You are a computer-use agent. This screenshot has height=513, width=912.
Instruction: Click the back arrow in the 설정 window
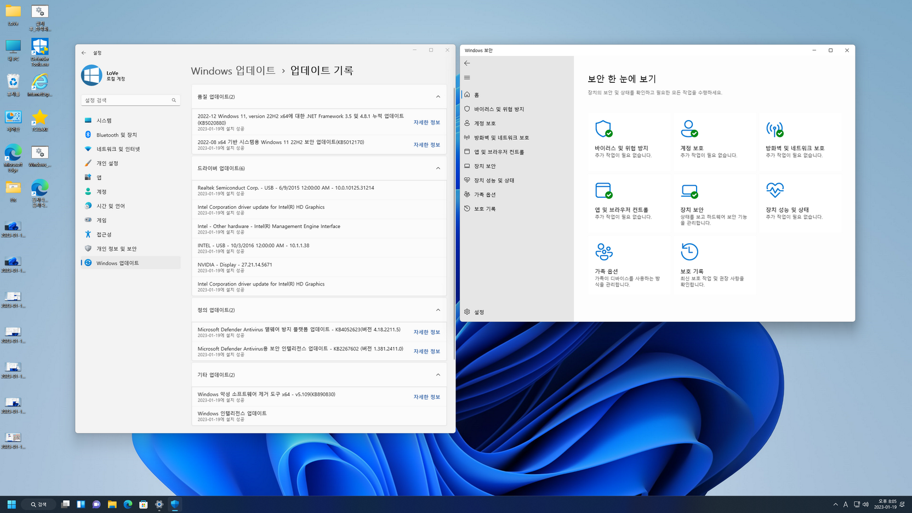pyautogui.click(x=84, y=53)
